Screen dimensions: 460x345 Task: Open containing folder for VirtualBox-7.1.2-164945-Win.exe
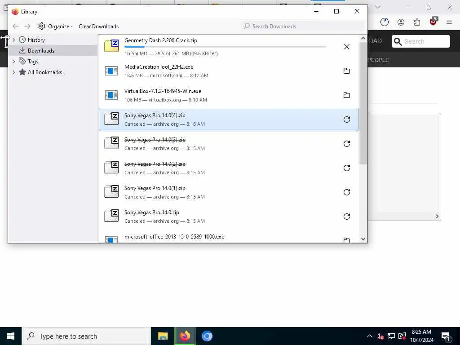click(x=346, y=95)
